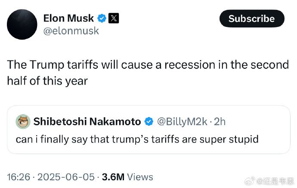Click the 2025-06-05 post date
Viewport: 297px width, 188px height.
coord(66,177)
